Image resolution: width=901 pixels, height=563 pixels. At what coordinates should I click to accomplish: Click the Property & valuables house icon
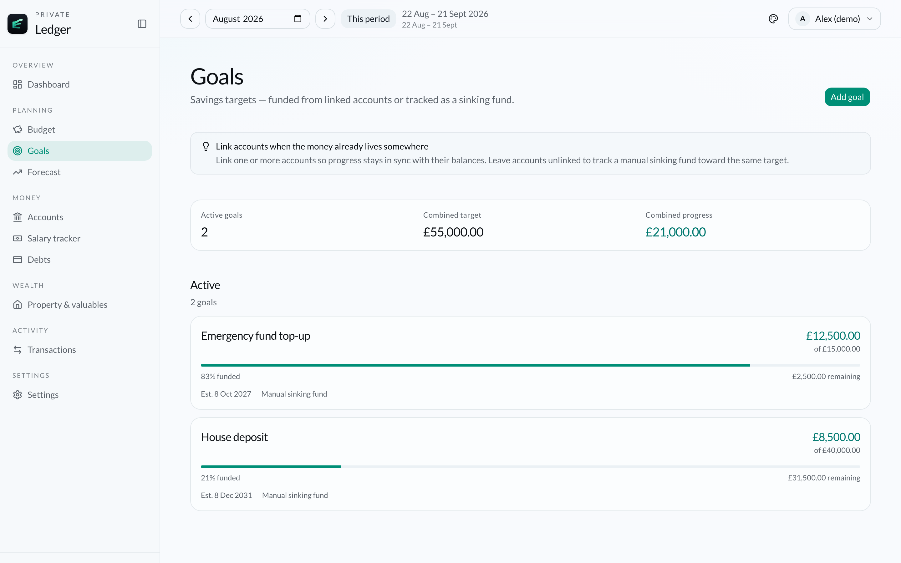coord(18,305)
